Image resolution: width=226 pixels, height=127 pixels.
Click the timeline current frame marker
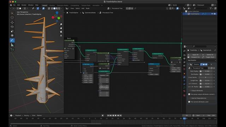(x=184, y=119)
